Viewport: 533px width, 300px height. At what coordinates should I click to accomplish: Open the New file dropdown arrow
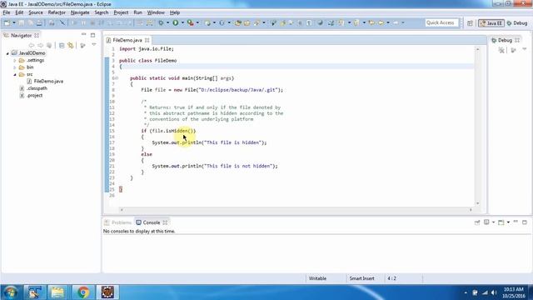(x=14, y=22)
